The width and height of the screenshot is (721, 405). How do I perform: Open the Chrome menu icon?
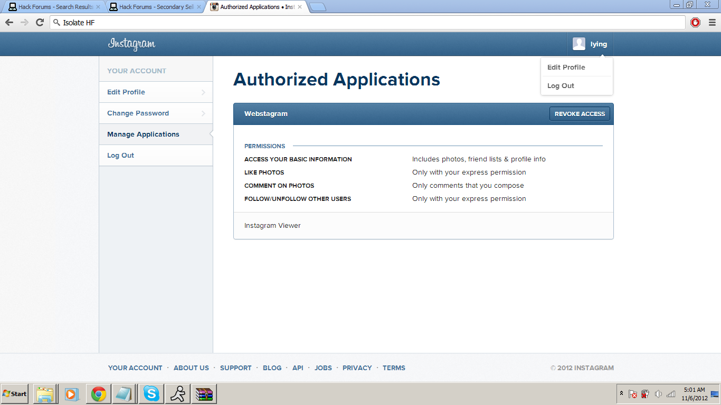pos(712,22)
